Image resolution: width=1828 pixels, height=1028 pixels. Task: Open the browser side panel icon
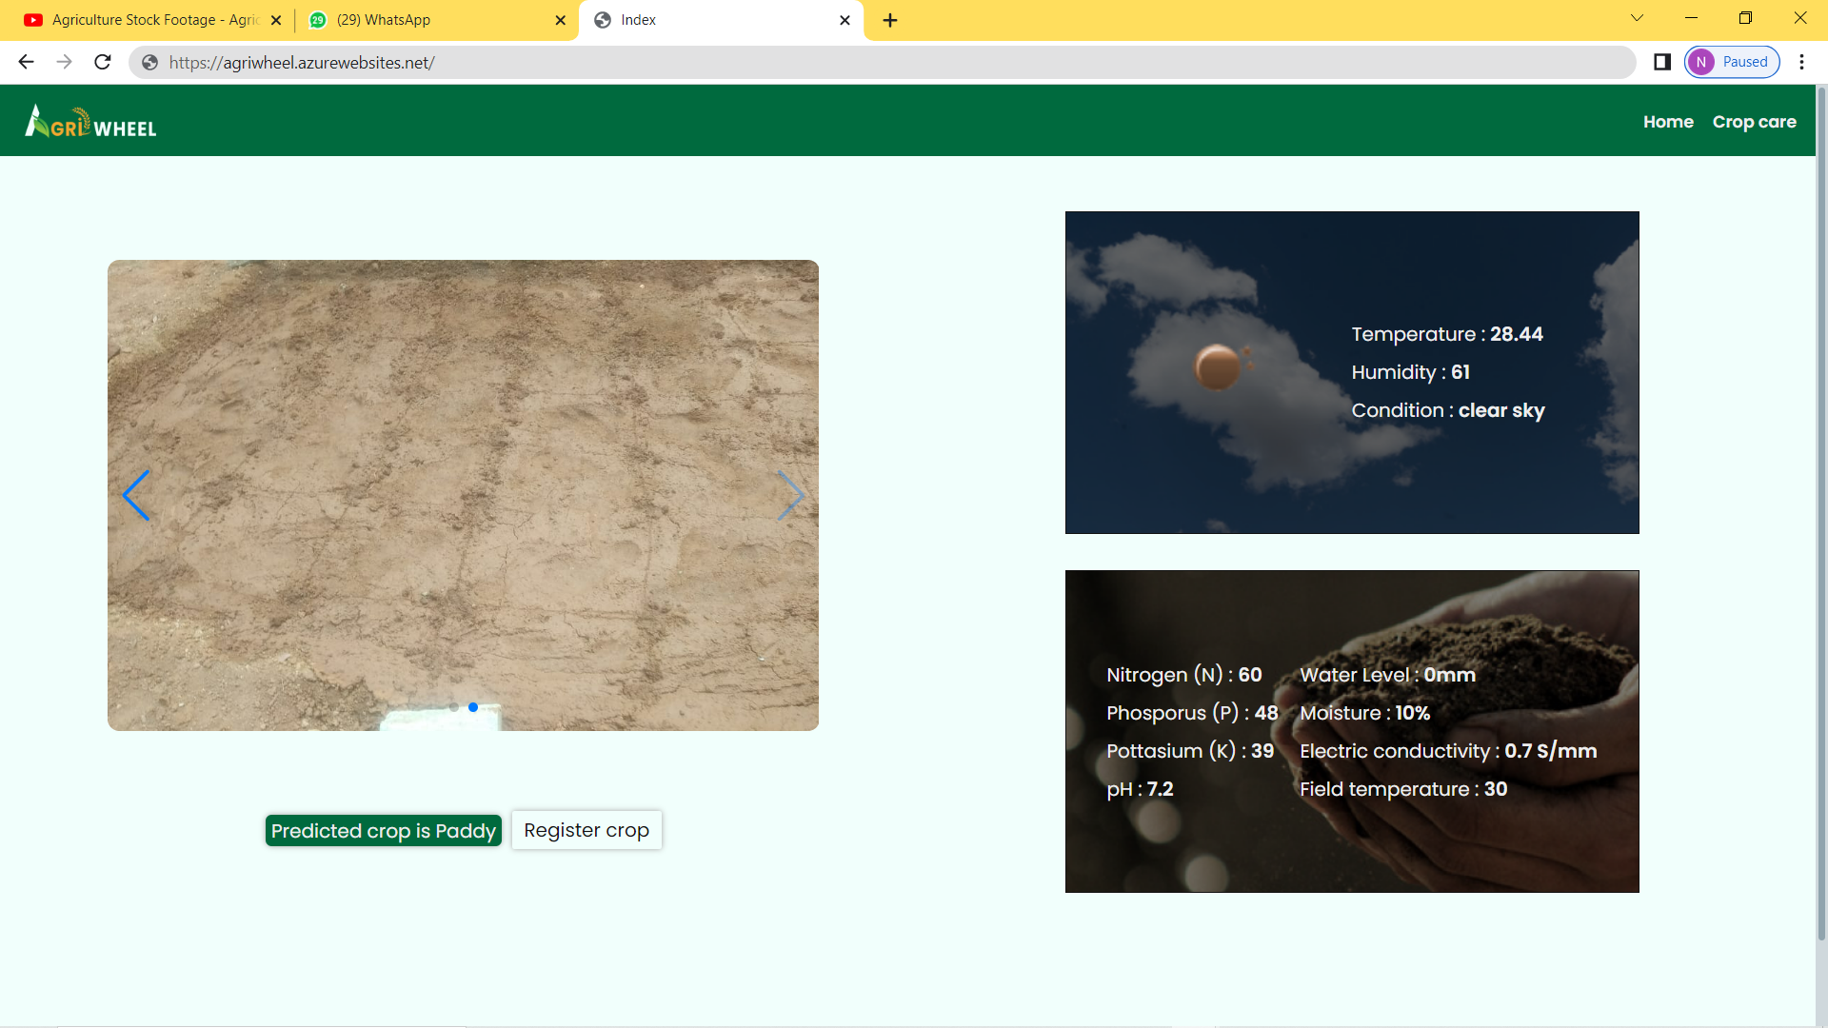point(1662,62)
